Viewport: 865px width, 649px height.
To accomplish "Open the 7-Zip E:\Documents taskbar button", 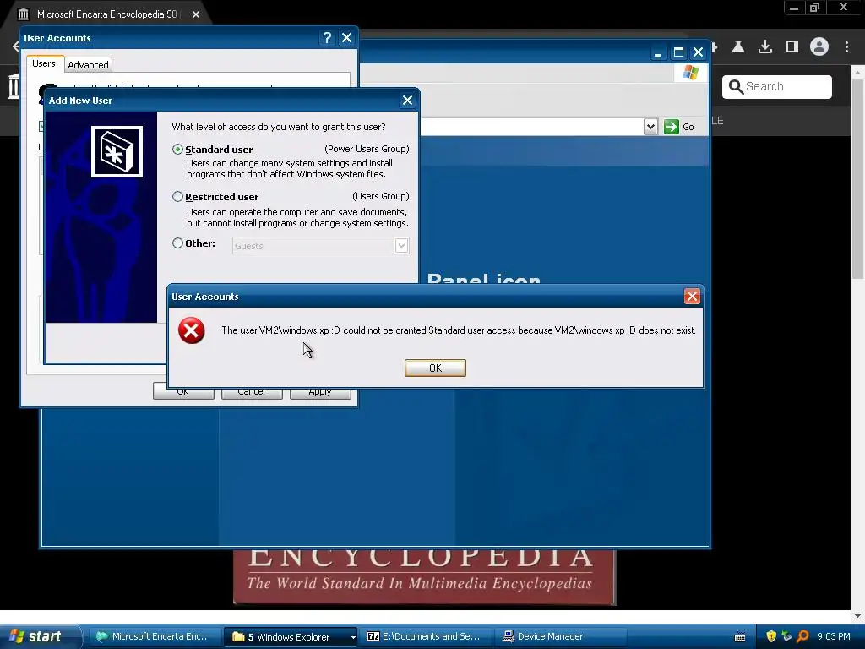I will (x=425, y=636).
